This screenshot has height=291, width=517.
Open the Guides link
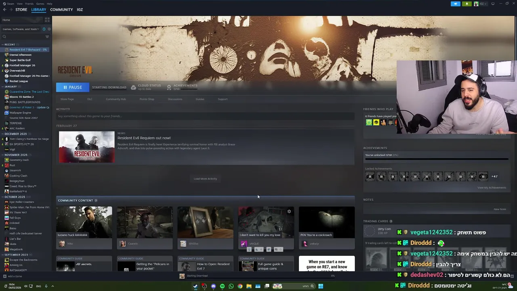coord(200,99)
